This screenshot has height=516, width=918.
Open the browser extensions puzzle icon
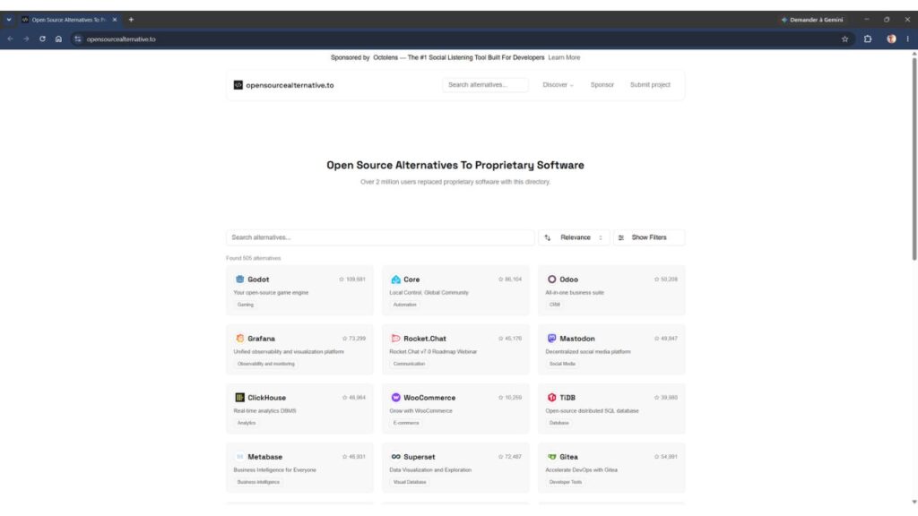coord(868,39)
